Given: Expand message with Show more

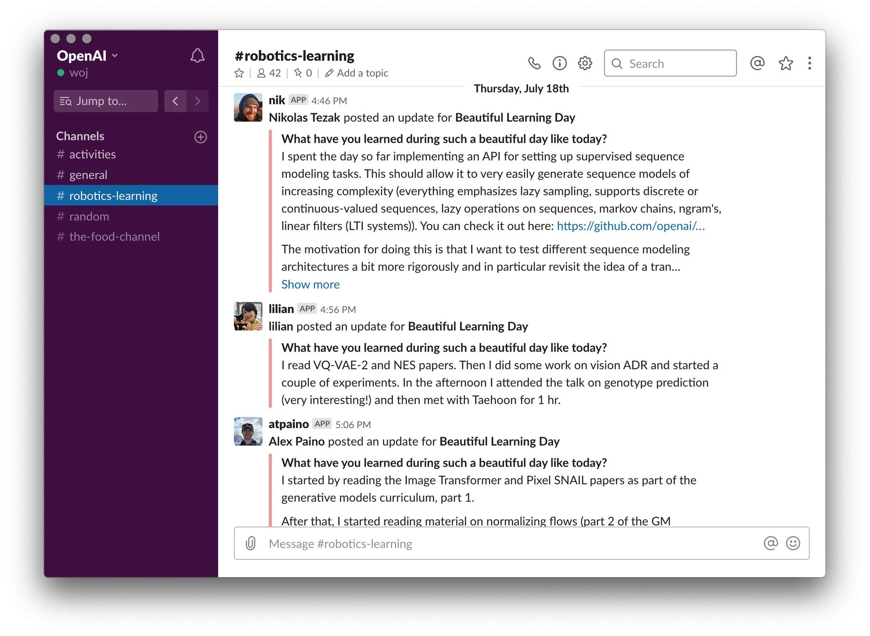Looking at the screenshot, I should [x=311, y=285].
